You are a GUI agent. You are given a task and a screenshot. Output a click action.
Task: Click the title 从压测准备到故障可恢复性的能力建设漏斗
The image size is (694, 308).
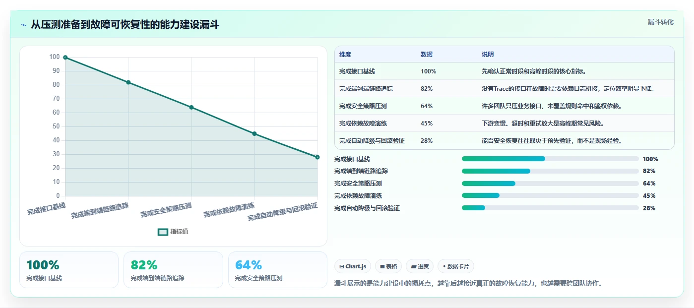(x=125, y=25)
